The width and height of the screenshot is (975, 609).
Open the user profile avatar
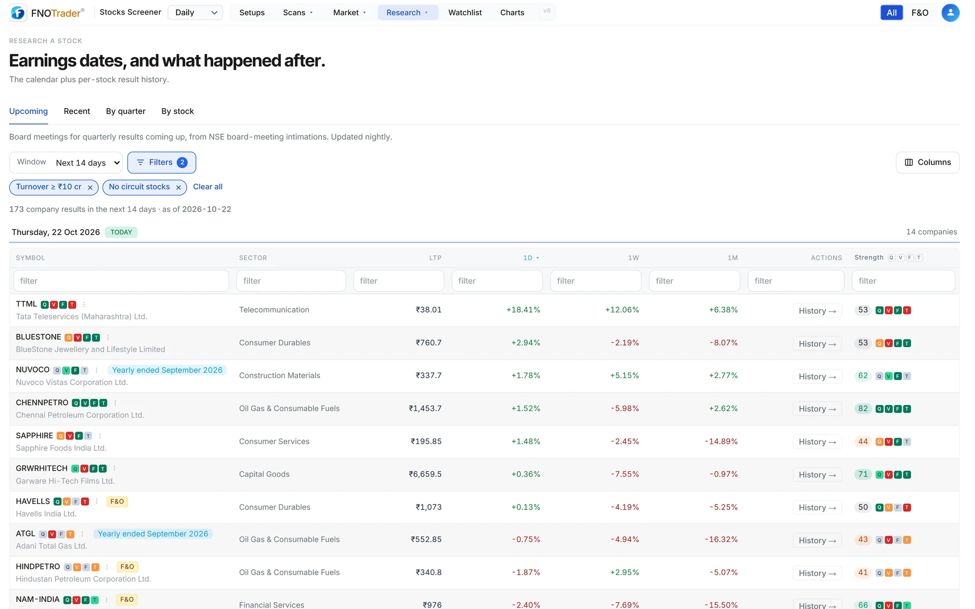tap(950, 13)
